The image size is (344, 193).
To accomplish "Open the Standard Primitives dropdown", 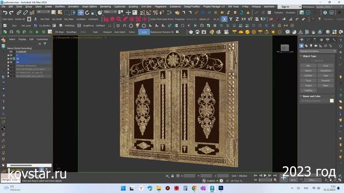I will click(318, 51).
